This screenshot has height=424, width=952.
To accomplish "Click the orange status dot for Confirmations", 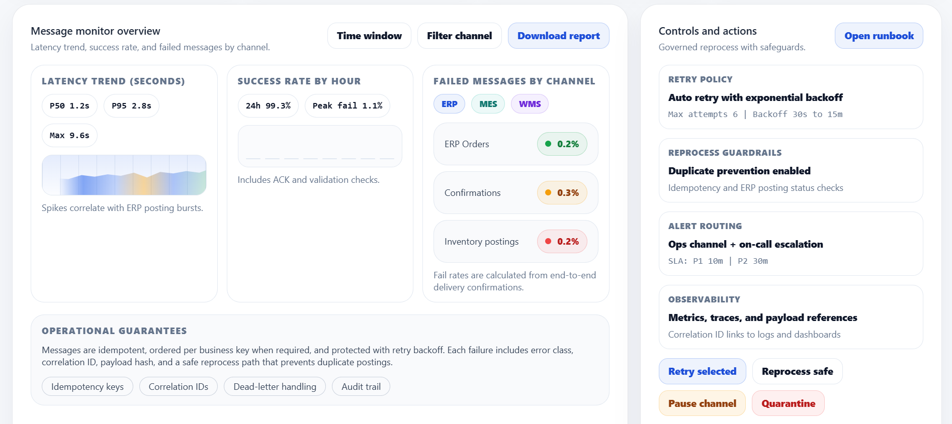I will pyautogui.click(x=548, y=192).
